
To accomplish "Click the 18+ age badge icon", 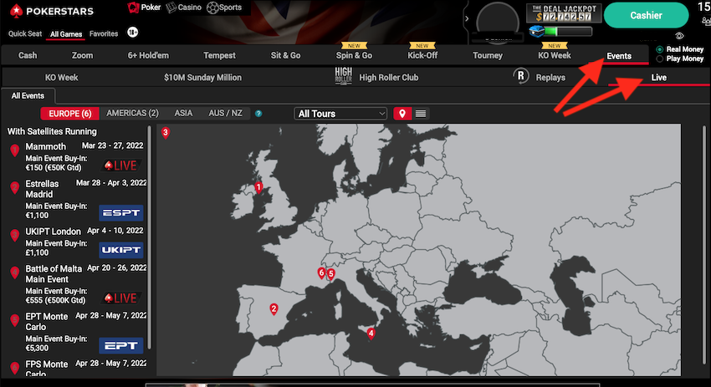I will (132, 32).
